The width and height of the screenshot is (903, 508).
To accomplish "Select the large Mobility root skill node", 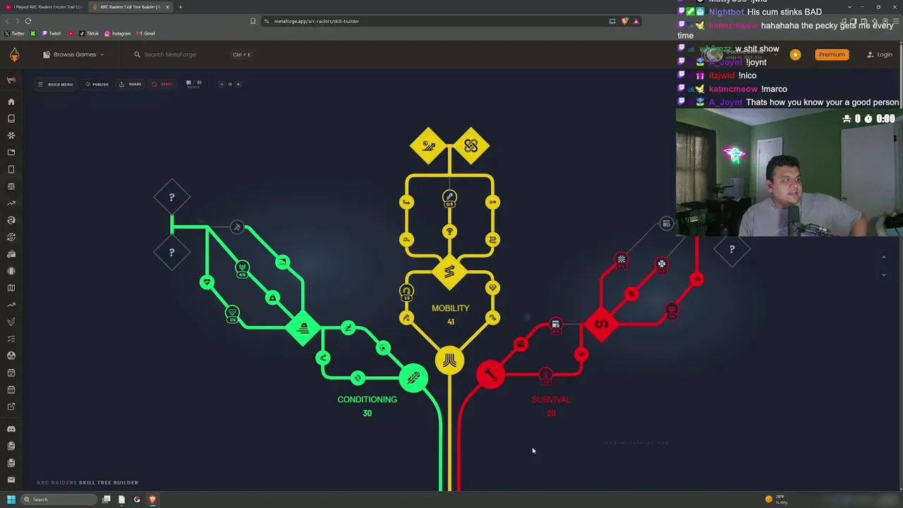I will pyautogui.click(x=449, y=361).
